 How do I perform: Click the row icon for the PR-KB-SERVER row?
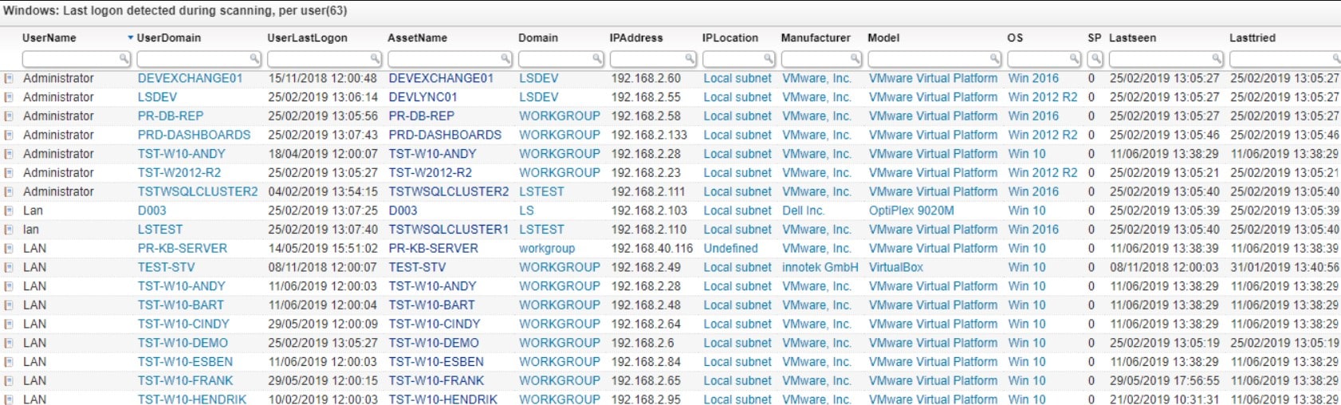pyautogui.click(x=8, y=249)
